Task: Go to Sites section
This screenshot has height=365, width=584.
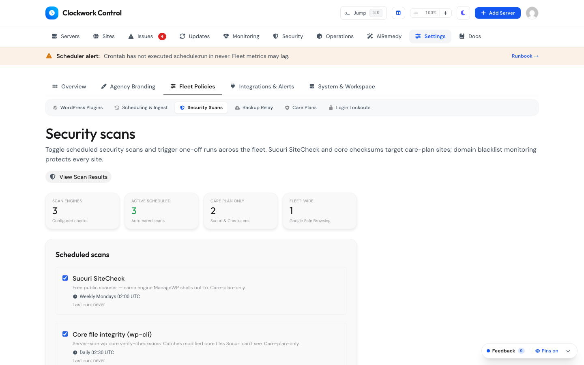Action: click(104, 36)
